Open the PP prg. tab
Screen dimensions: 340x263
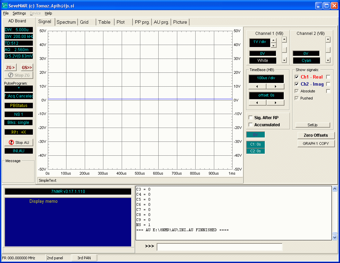(x=142, y=22)
